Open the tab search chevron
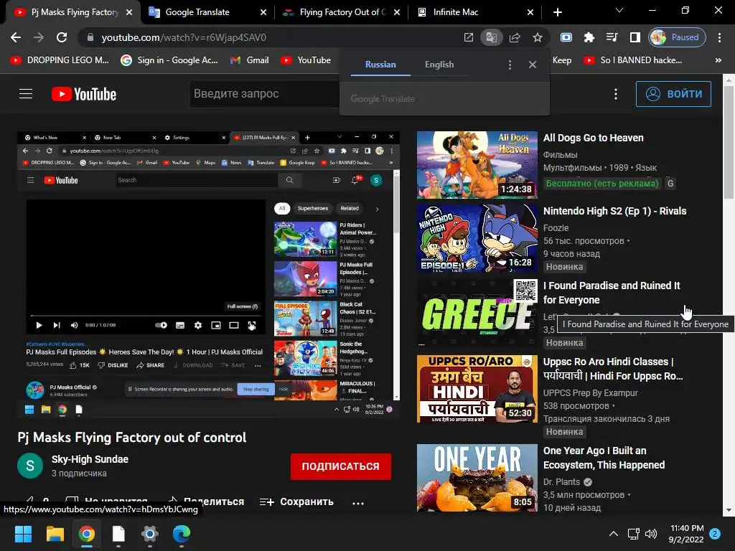 click(619, 10)
